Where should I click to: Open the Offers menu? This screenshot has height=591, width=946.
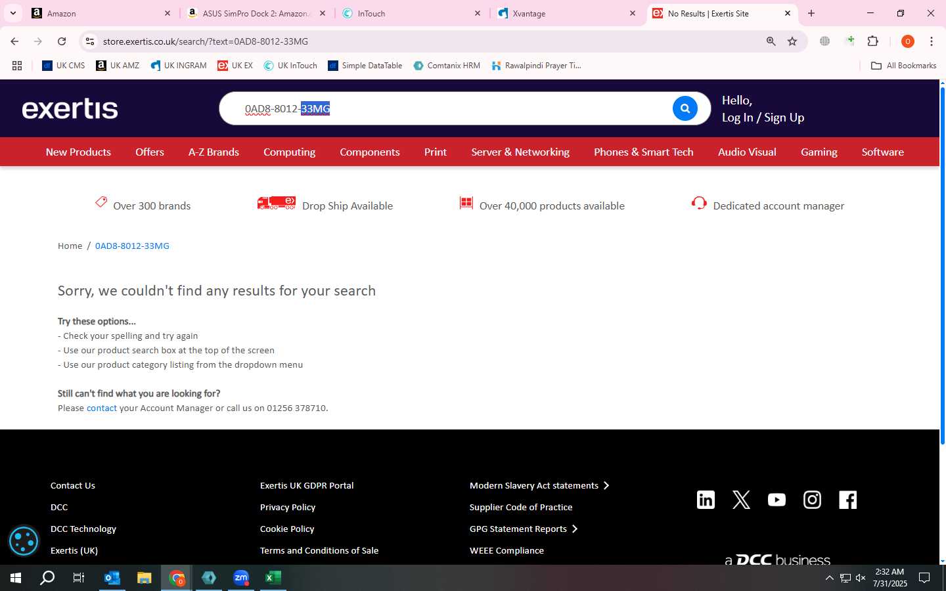point(150,152)
